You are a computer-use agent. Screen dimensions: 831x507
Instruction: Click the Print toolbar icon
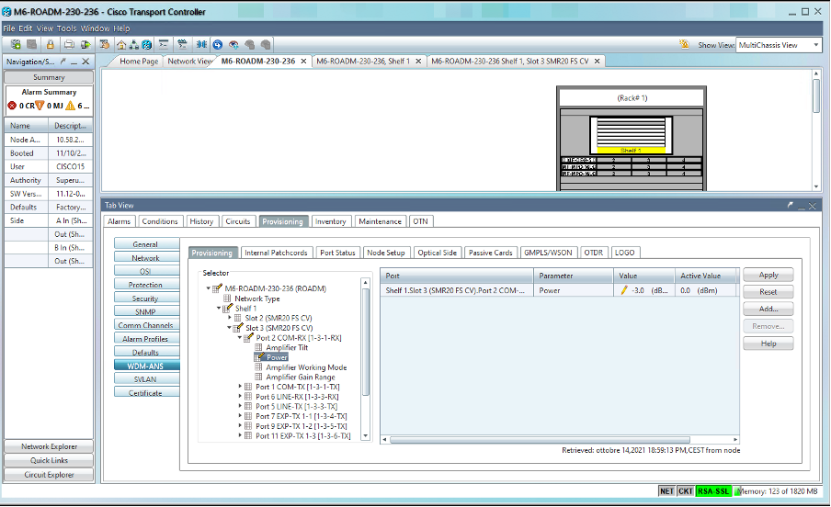point(69,45)
